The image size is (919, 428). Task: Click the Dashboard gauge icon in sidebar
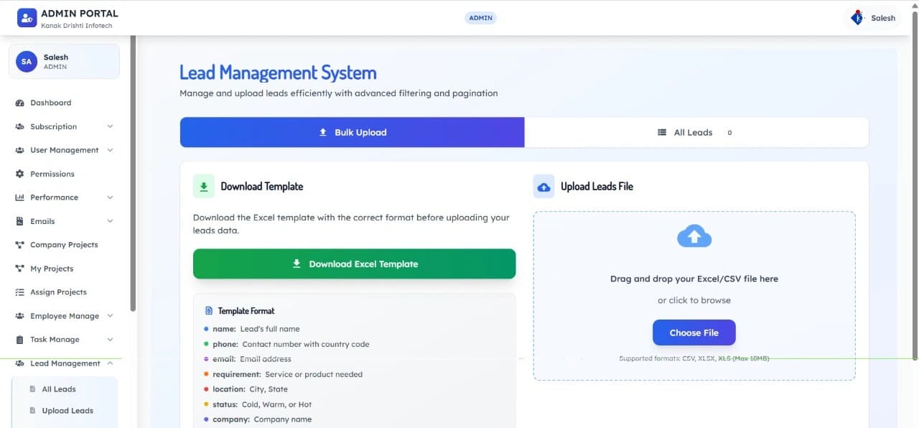(x=20, y=103)
